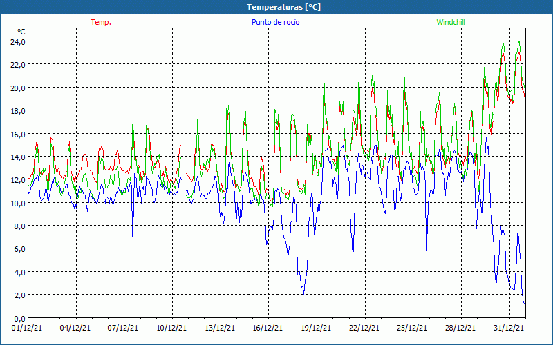Screen dimensions: 553x345
Task: Click the 8,0 y-axis value
Action: tap(19, 226)
